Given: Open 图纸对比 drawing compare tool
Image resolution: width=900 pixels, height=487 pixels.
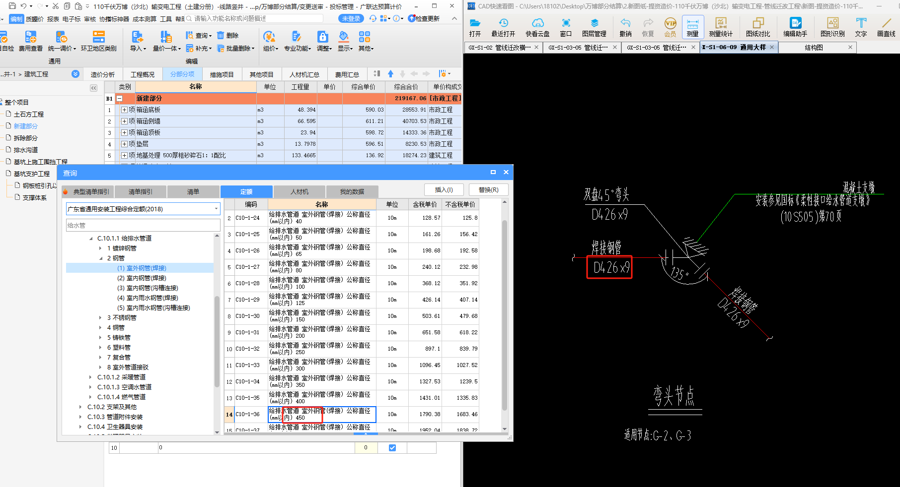Looking at the screenshot, I should click(x=758, y=27).
